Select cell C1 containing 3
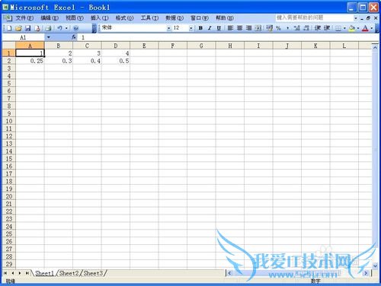This screenshot has width=381, height=286. [x=87, y=53]
